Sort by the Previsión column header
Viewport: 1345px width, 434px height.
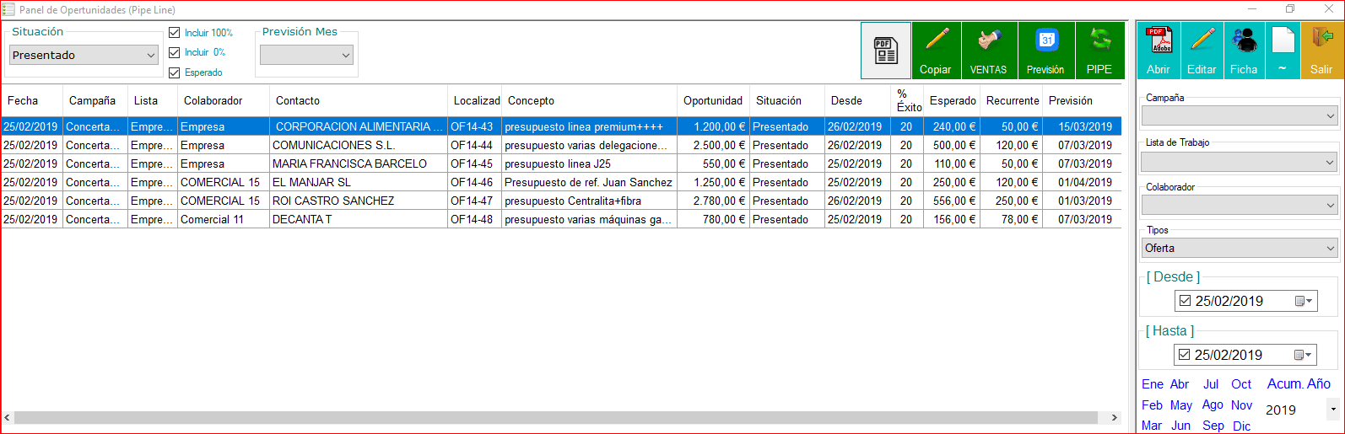click(1082, 100)
